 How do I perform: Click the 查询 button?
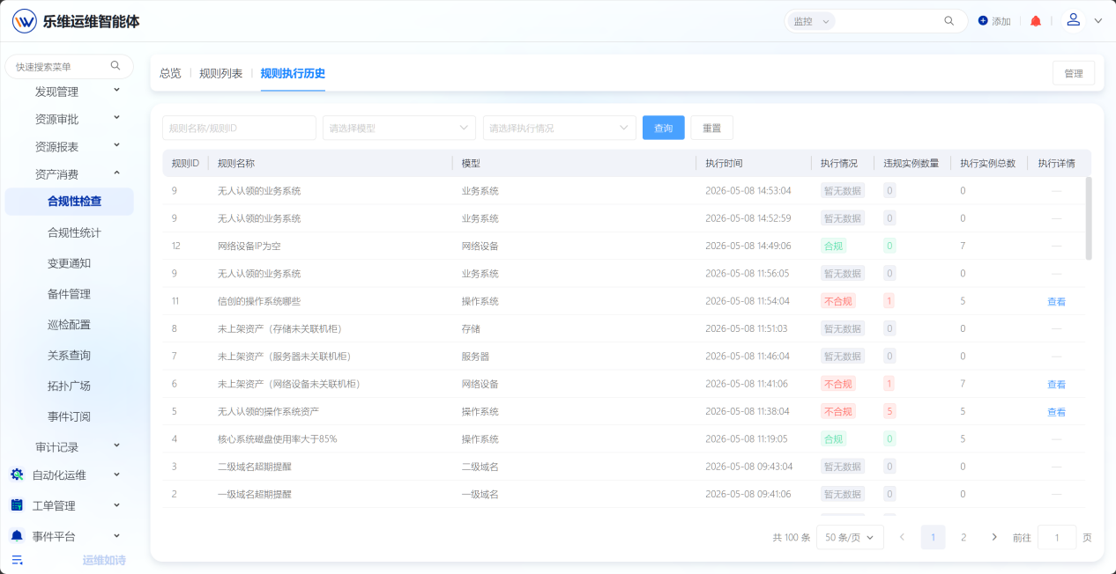[664, 128]
